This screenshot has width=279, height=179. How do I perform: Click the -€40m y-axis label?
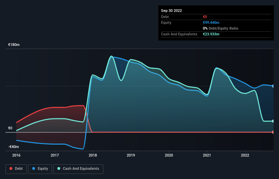tap(14, 147)
